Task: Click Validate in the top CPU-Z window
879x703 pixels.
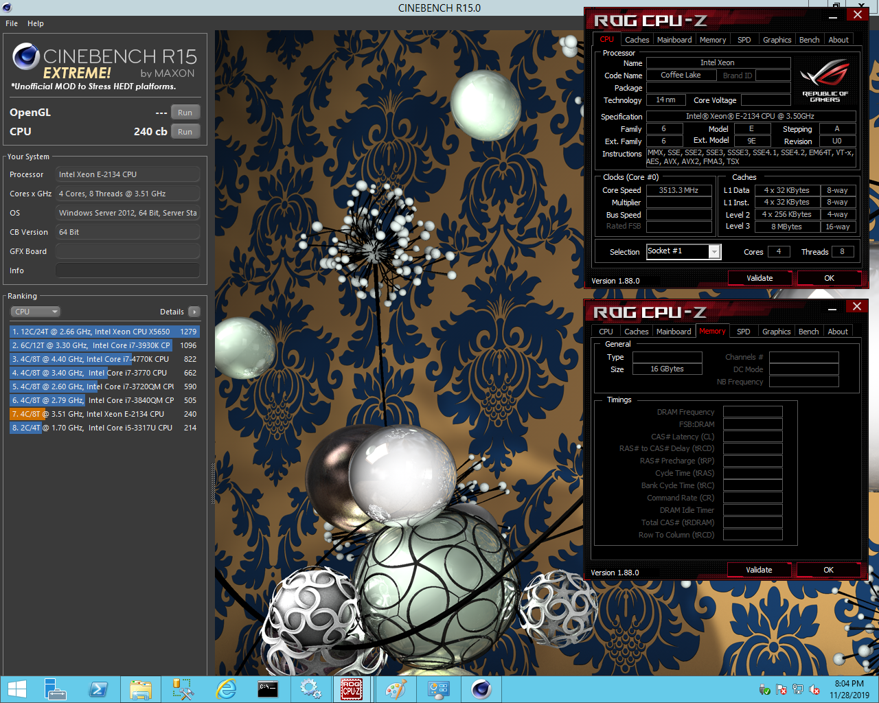Action: pyautogui.click(x=760, y=278)
